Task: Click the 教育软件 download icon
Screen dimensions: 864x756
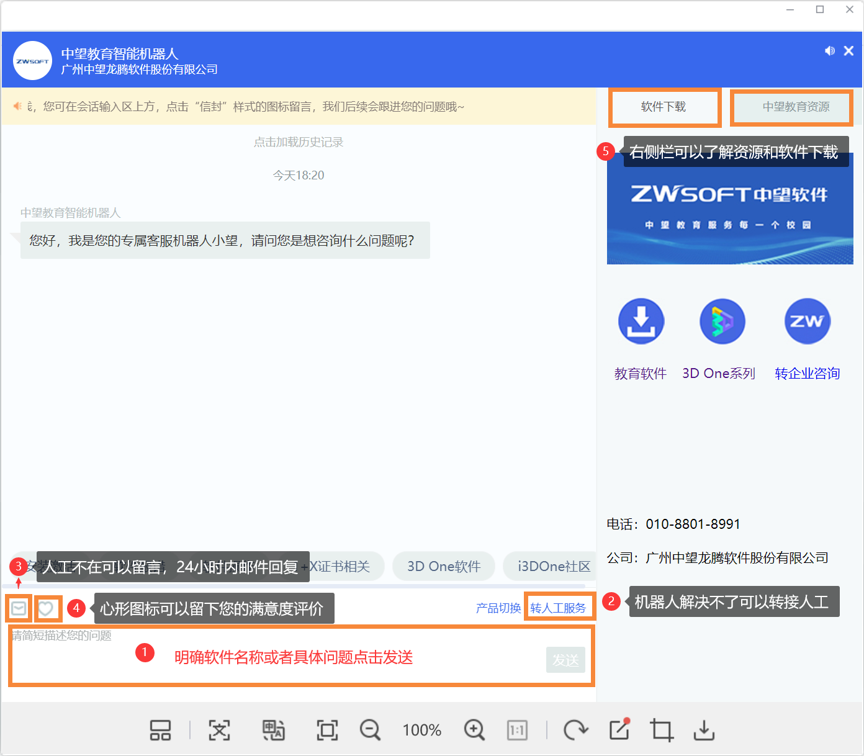Action: pos(641,322)
